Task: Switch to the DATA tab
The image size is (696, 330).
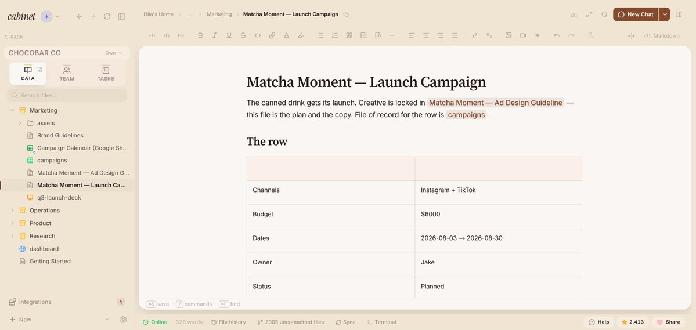Action: (x=28, y=74)
